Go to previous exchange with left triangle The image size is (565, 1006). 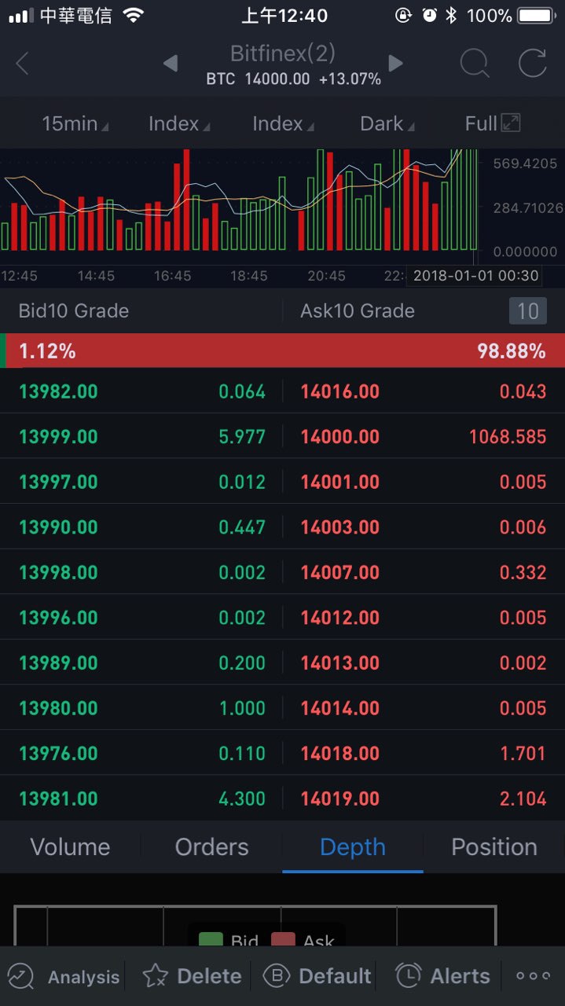tap(170, 63)
